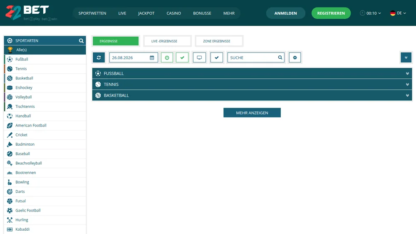The width and height of the screenshot is (416, 234).
Task: Click the Gaelic Football icon
Action: [x=10, y=210]
